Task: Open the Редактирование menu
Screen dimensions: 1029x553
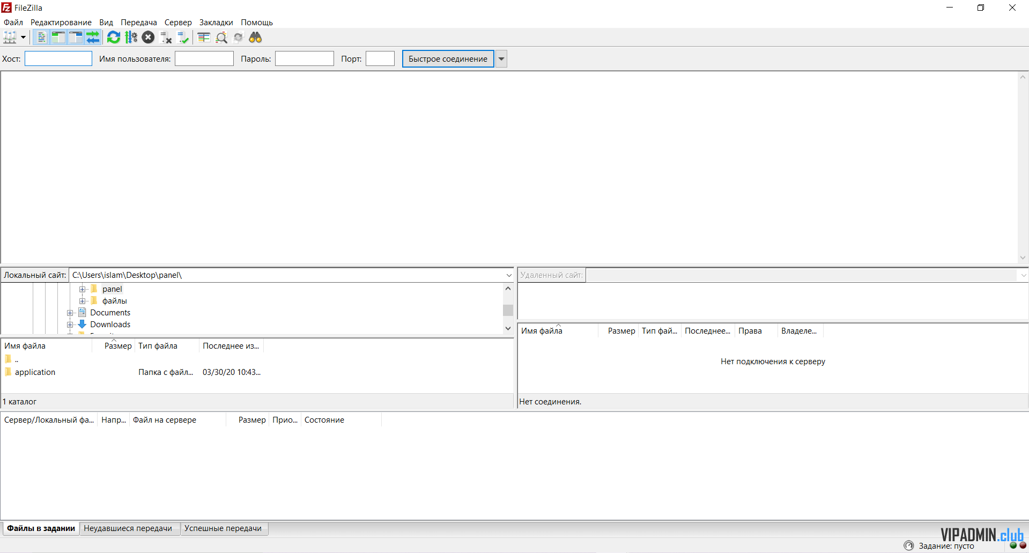Action: (61, 23)
